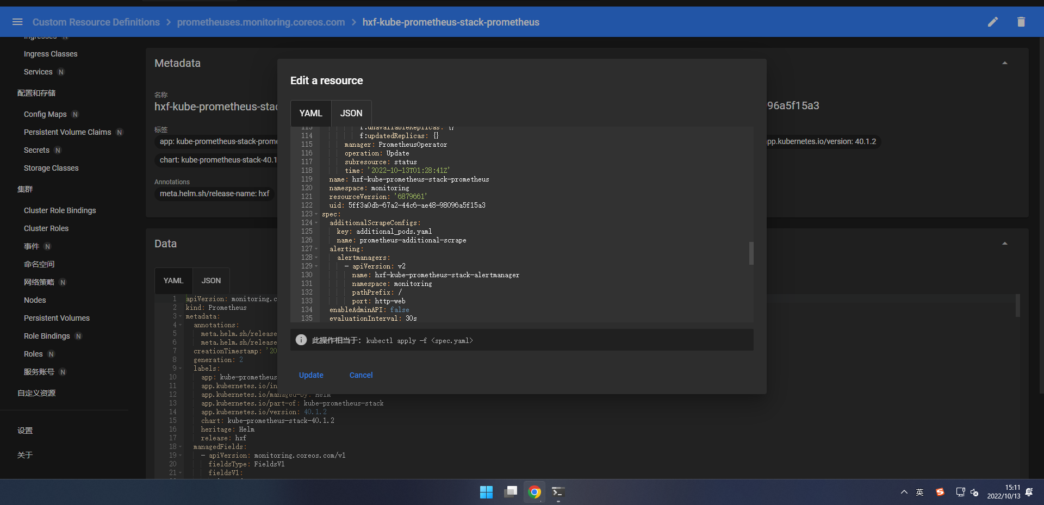Click the trash delete resource icon
The width and height of the screenshot is (1044, 505).
pos(1021,22)
